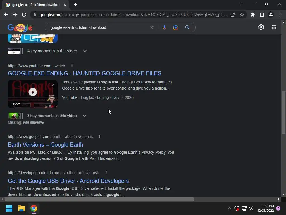
Task: Click the 4 key moments preview thumbnail
Action: click(15, 51)
